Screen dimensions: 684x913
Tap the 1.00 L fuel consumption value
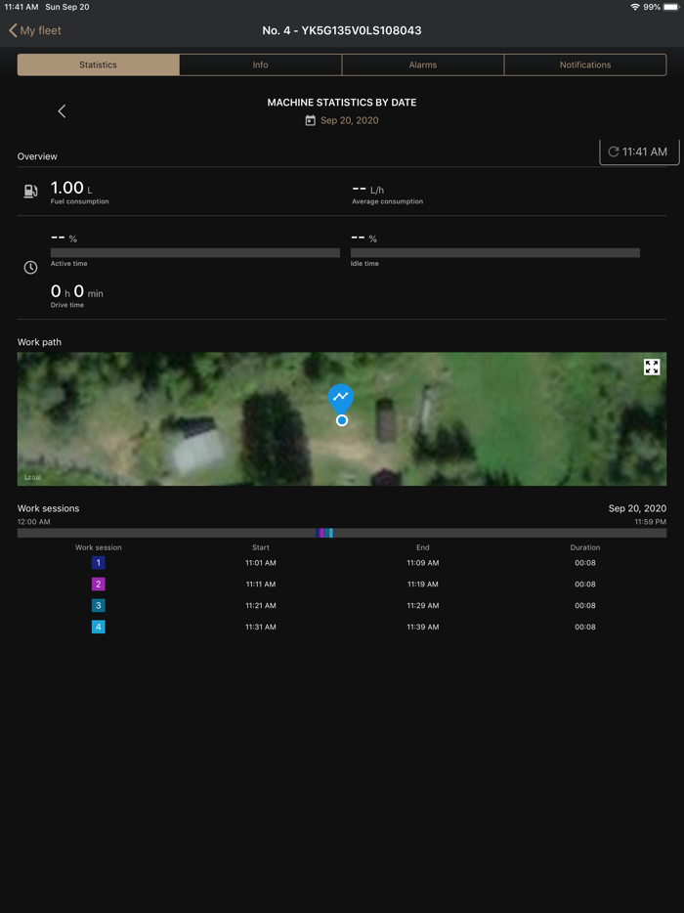pyautogui.click(x=71, y=188)
